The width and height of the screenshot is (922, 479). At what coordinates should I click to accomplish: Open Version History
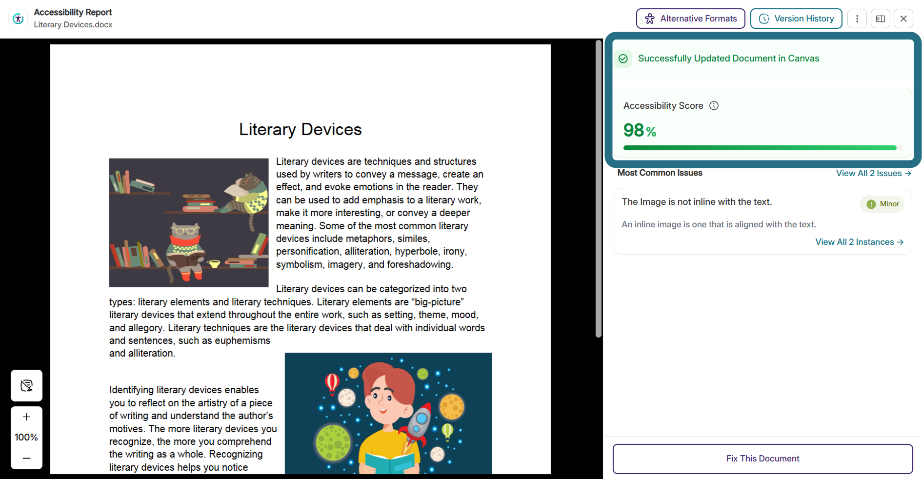(x=796, y=19)
